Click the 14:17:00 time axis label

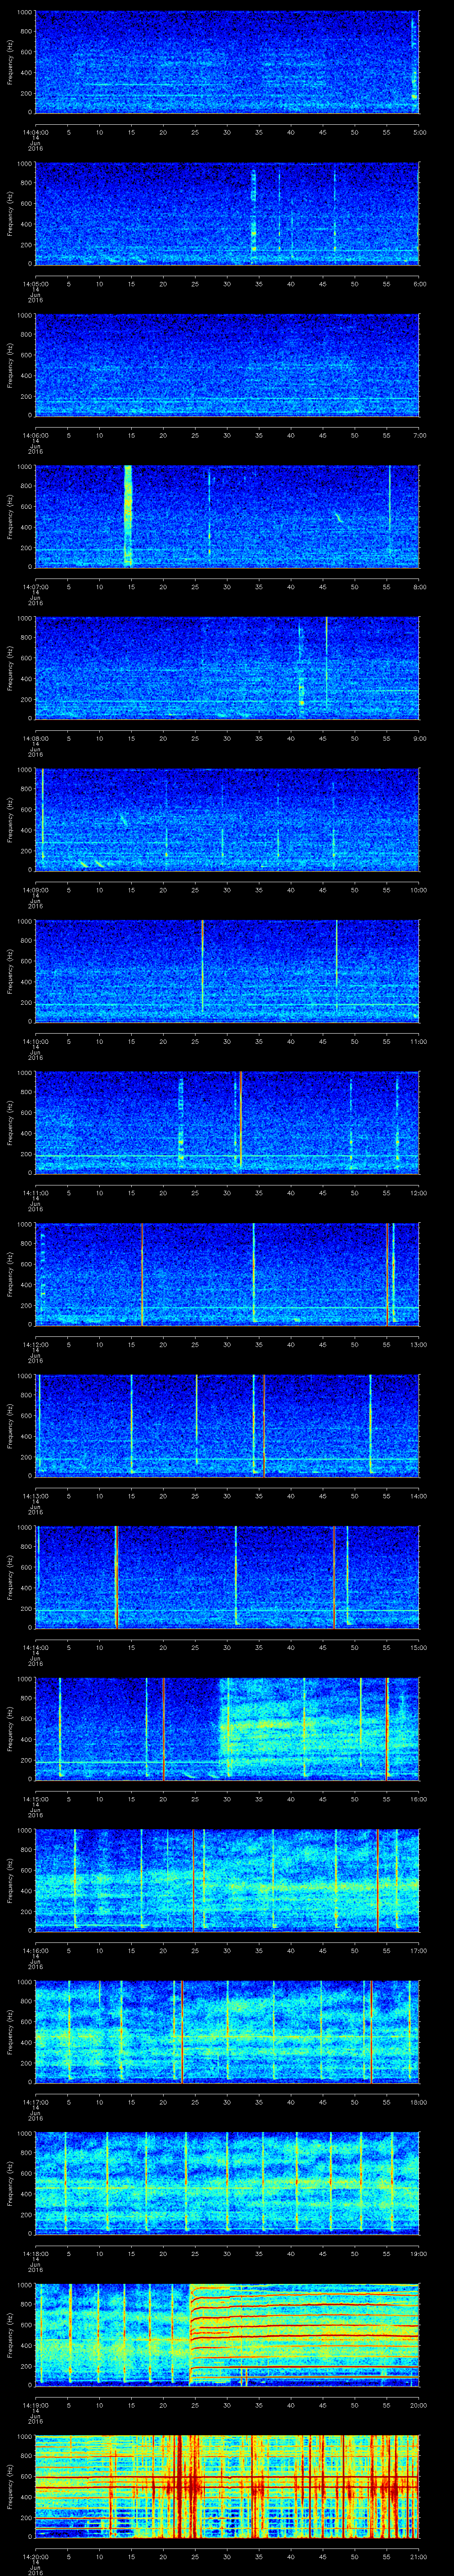tap(36, 2101)
